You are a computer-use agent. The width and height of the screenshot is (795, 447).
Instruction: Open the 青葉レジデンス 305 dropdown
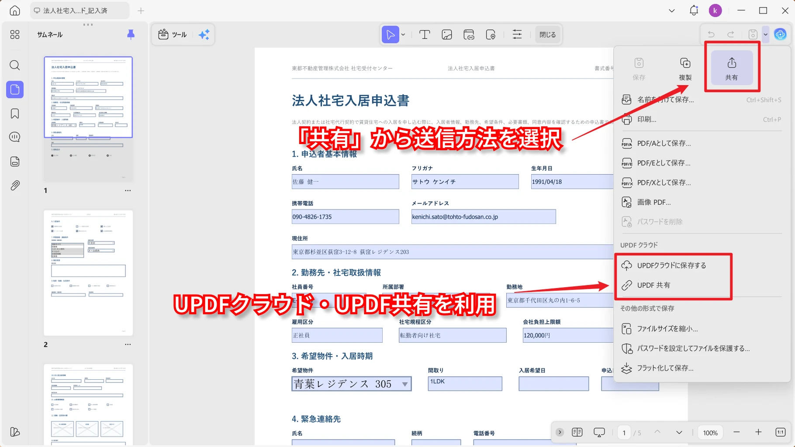click(352, 384)
